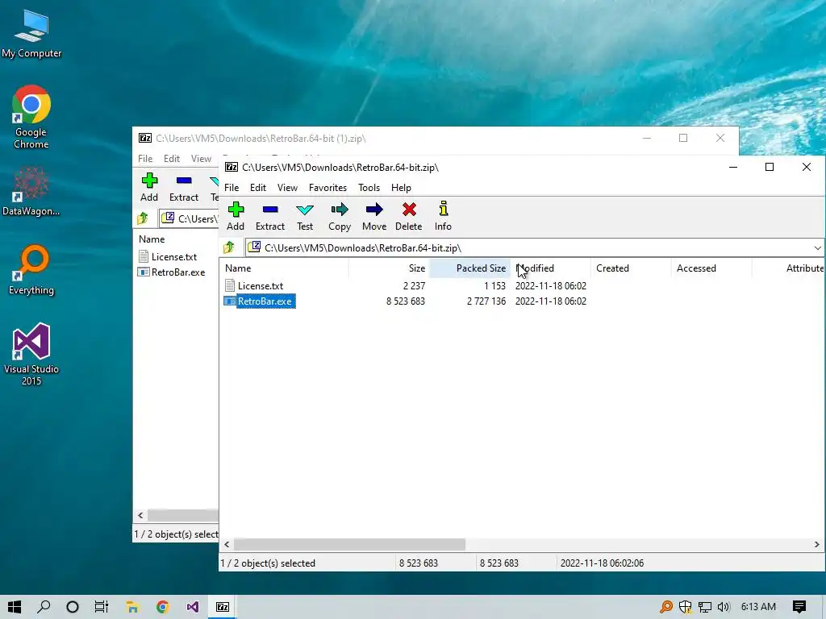Image resolution: width=826 pixels, height=619 pixels.
Task: Open File Explorer from the taskbar
Action: tap(132, 607)
